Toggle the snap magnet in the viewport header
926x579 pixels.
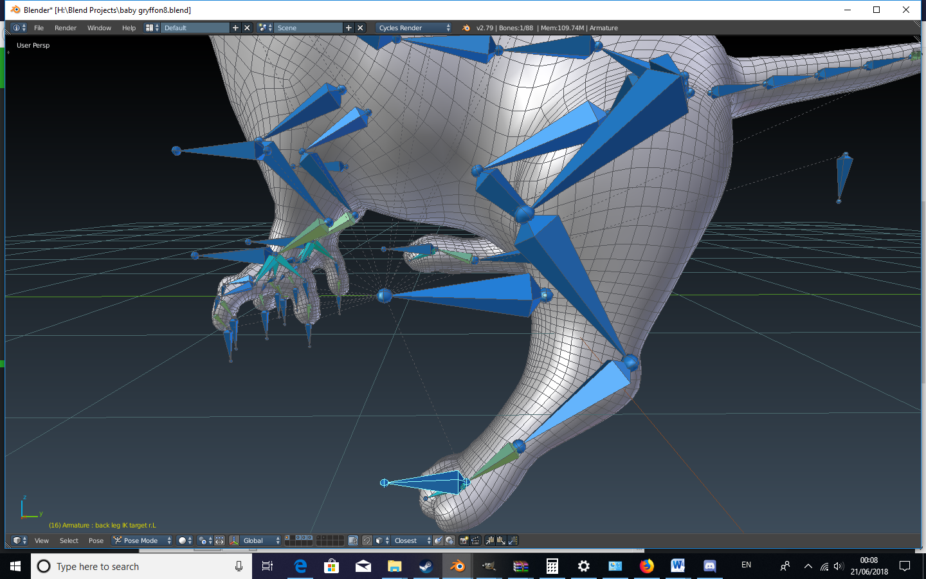point(368,540)
